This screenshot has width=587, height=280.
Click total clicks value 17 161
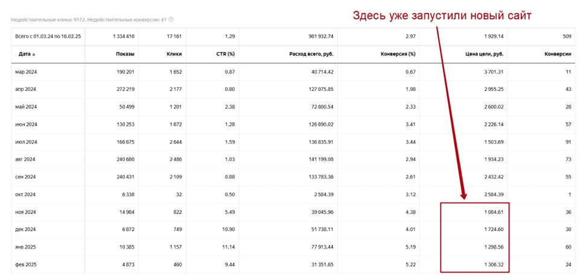click(174, 37)
